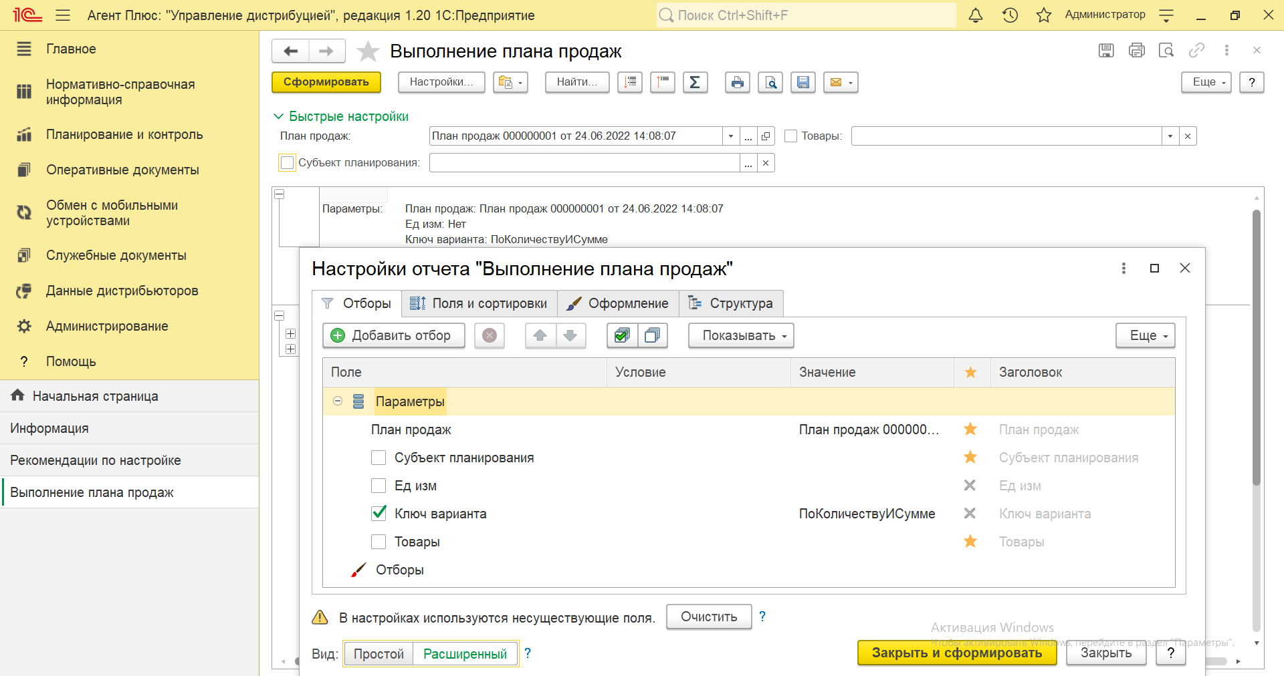Viewport: 1284px width, 676px height.
Task: Click the collapse all groups icon
Action: (663, 82)
